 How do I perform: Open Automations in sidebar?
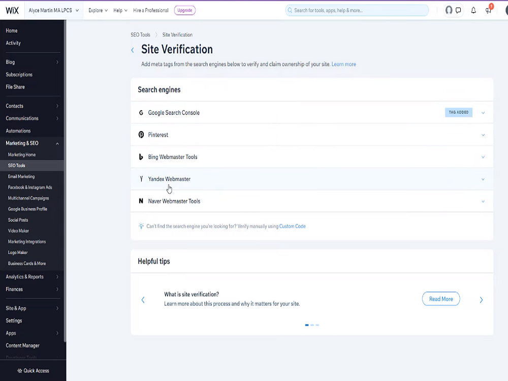pos(18,131)
